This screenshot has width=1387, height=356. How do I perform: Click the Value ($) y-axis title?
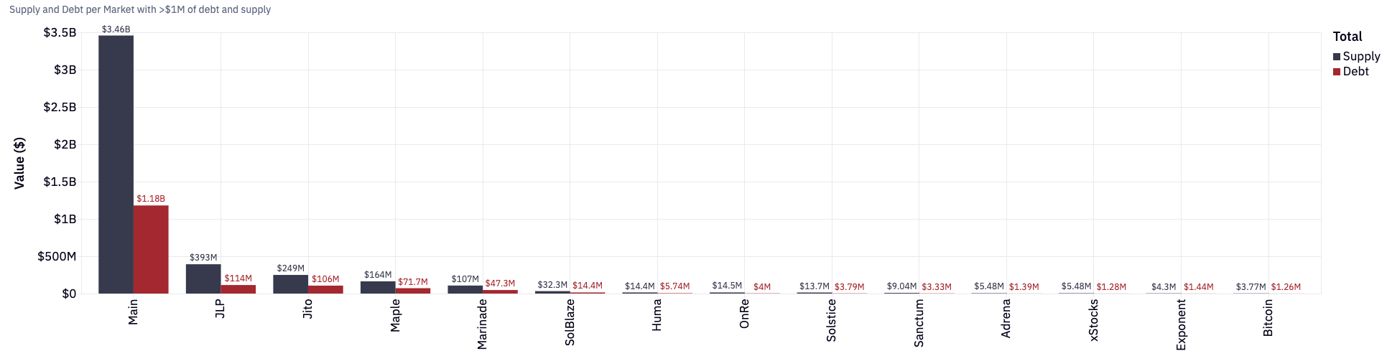point(19,163)
